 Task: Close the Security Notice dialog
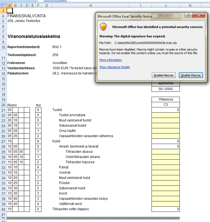(199, 15)
